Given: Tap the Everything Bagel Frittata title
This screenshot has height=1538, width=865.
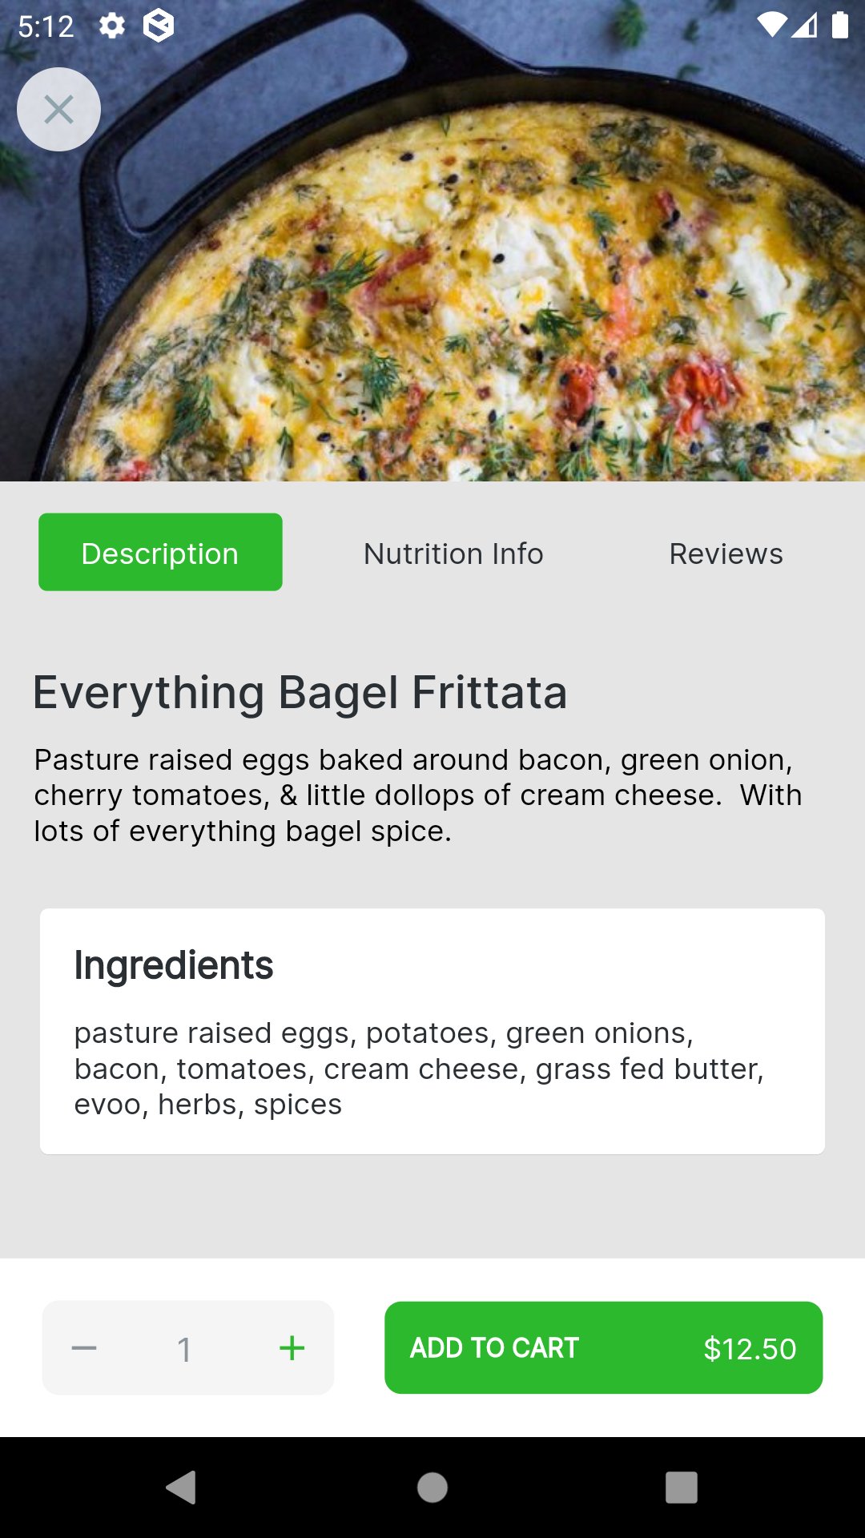Looking at the screenshot, I should [300, 693].
